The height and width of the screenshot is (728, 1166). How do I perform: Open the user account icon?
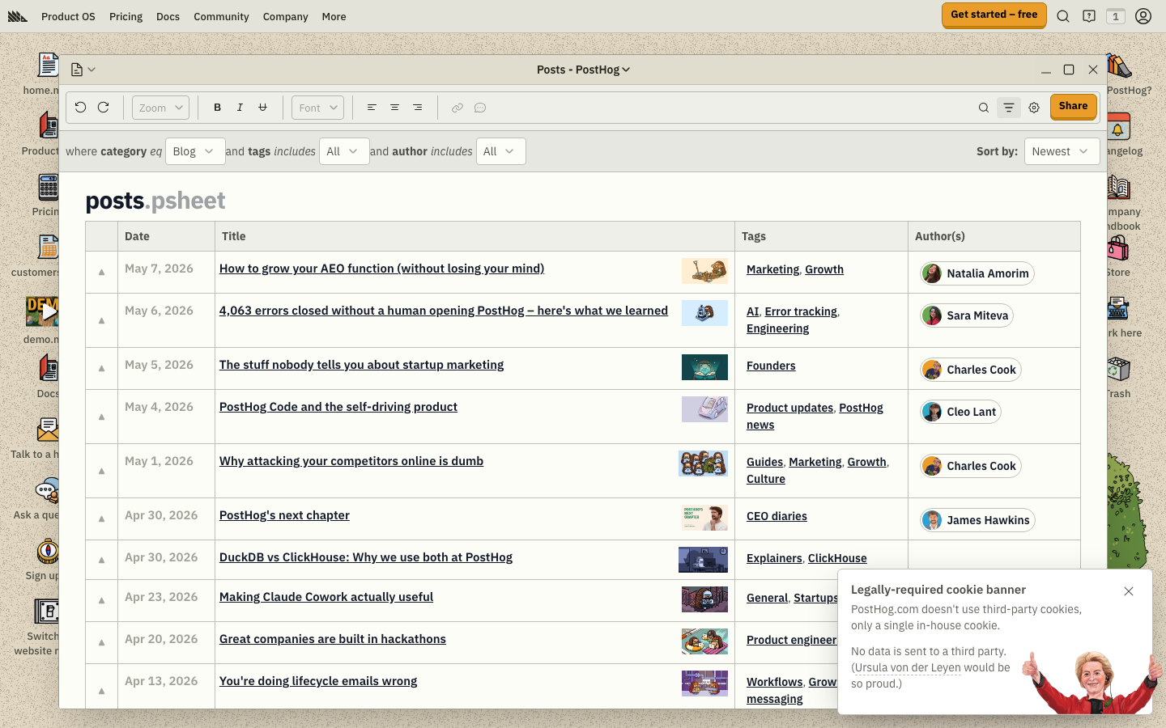[1143, 16]
